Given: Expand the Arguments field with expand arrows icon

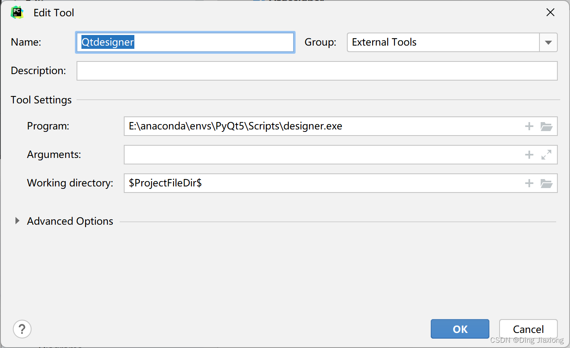Looking at the screenshot, I should pyautogui.click(x=546, y=155).
